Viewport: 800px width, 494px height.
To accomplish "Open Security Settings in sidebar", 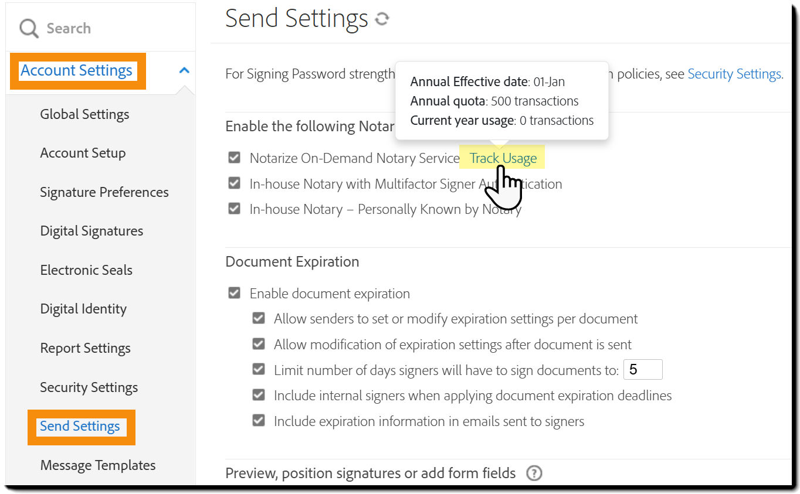I will 89,387.
